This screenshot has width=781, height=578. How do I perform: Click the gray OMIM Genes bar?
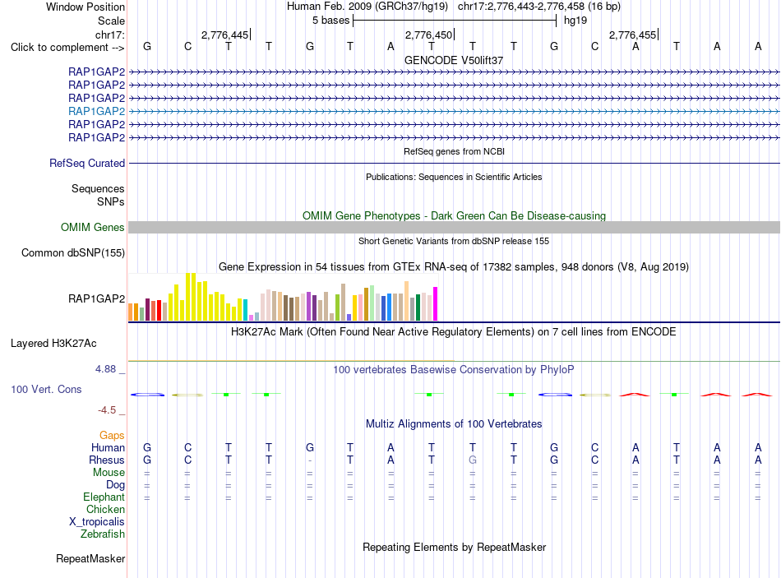point(454,227)
